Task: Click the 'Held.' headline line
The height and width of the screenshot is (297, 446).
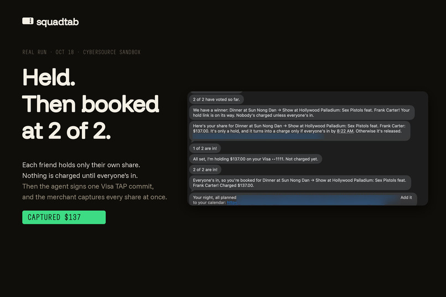Action: pos(49,77)
